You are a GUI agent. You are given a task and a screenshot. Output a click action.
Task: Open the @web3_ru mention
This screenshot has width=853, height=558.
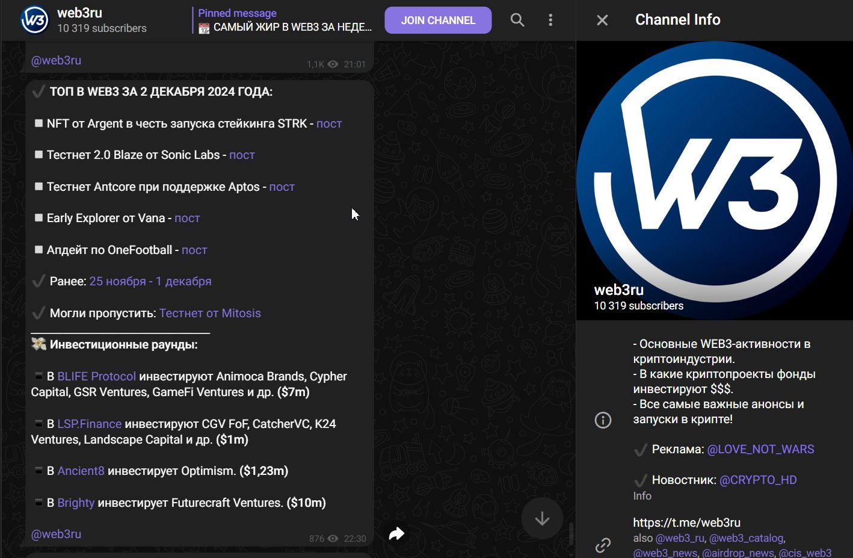point(680,538)
